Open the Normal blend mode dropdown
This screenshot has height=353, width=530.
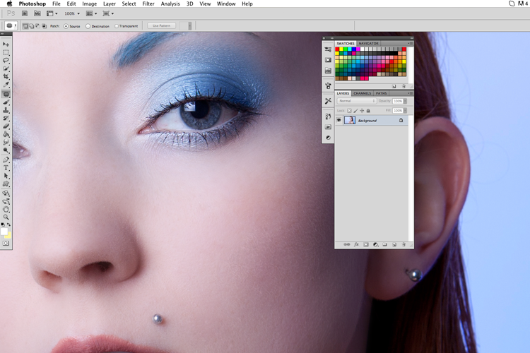(357, 101)
